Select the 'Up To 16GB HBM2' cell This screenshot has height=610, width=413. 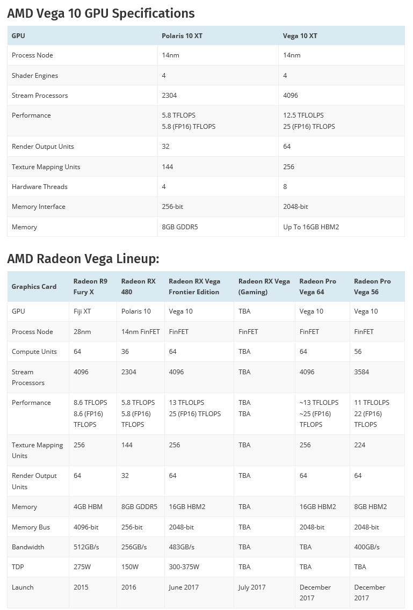click(x=311, y=227)
